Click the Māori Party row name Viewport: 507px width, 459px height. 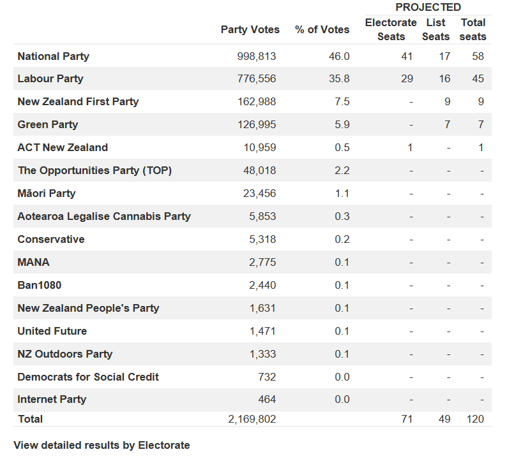point(47,194)
